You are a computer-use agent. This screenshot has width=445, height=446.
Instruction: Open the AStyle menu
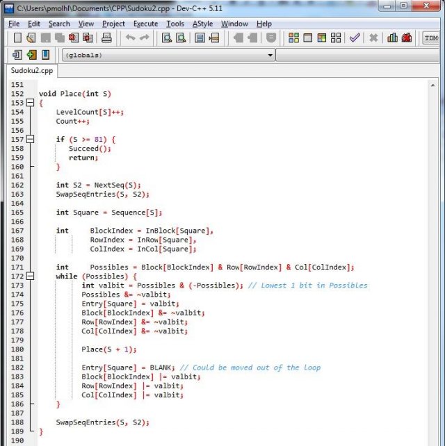point(202,24)
